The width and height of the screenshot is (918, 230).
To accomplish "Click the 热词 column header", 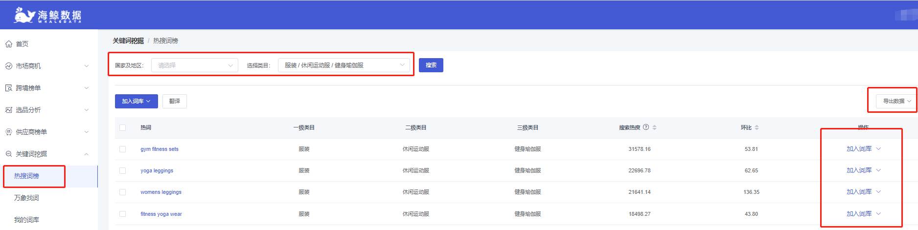I will (146, 127).
